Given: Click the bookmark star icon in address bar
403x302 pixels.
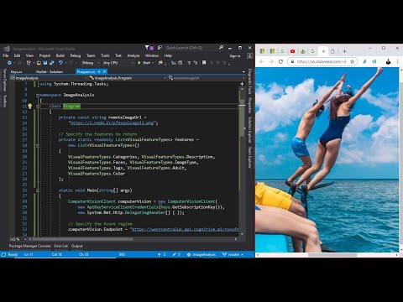Looking at the screenshot, I should (x=353, y=61).
